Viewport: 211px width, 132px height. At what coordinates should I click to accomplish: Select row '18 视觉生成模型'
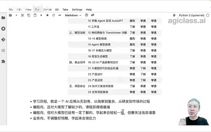click(114, 56)
